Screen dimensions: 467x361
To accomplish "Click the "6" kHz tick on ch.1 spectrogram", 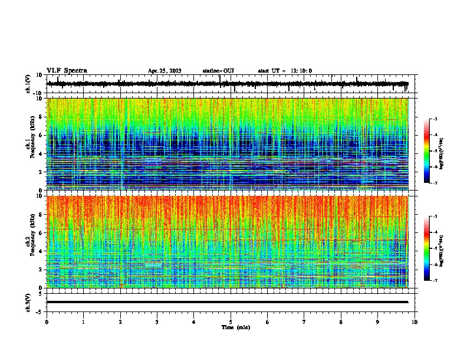I will [41, 135].
